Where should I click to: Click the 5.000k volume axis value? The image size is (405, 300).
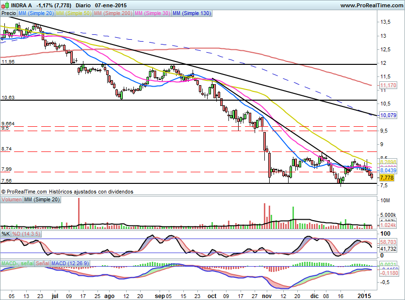click(388, 215)
